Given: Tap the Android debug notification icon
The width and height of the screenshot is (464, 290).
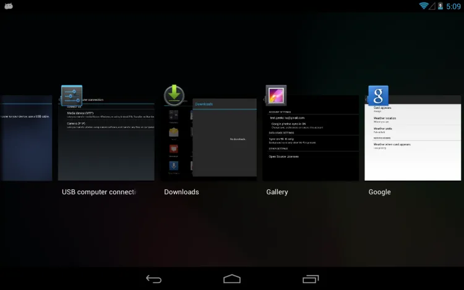Looking at the screenshot, I should tap(9, 6).
